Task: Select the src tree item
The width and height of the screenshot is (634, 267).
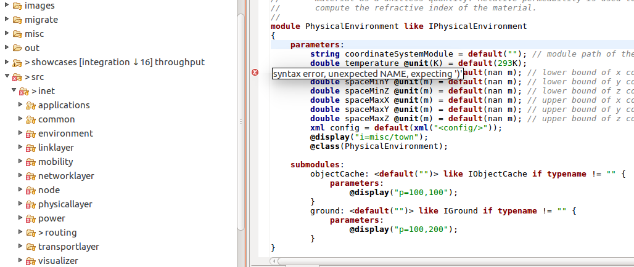Action: (34, 77)
